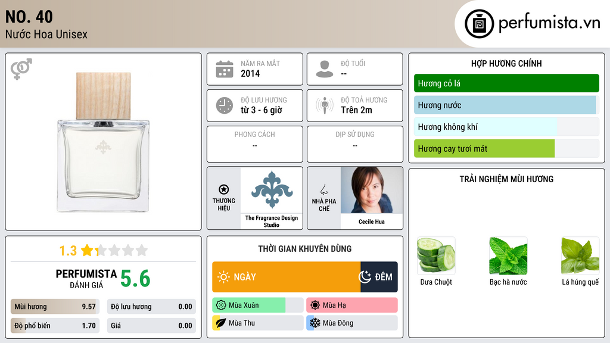
Task: Click the 1.3 user rating number
Action: (x=68, y=251)
